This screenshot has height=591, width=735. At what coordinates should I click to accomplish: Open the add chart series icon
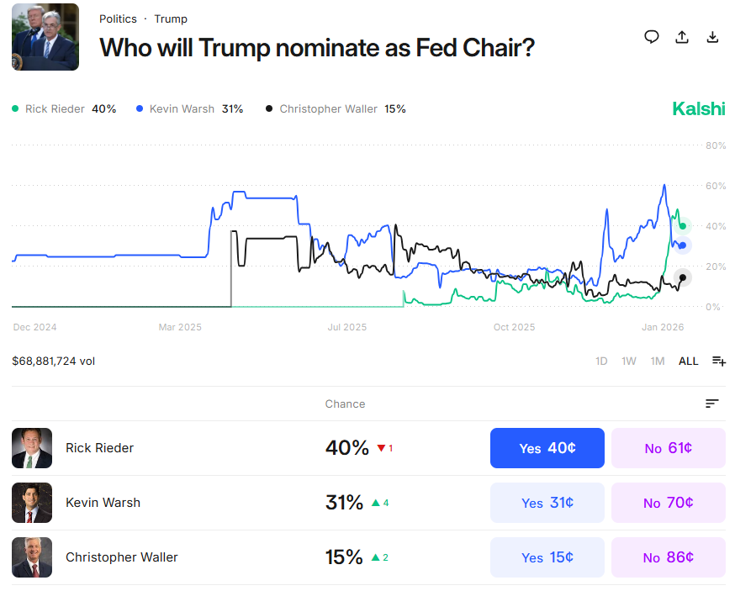[719, 361]
